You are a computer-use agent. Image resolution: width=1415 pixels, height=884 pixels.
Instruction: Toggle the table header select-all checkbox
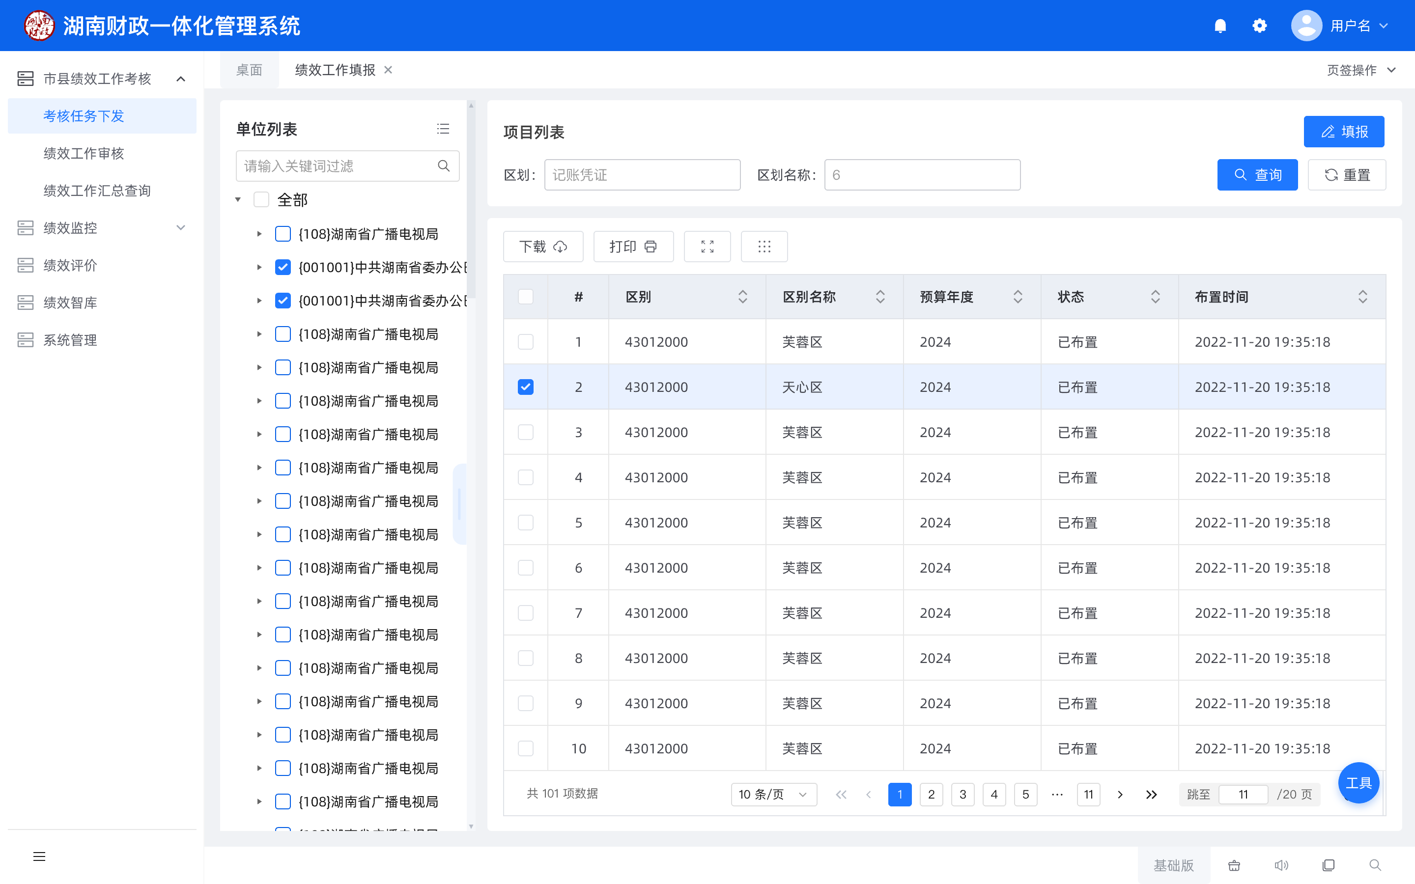(525, 297)
